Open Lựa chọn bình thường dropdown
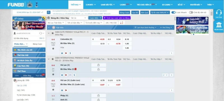The height and width of the screenshot is (101, 224). 145,27
